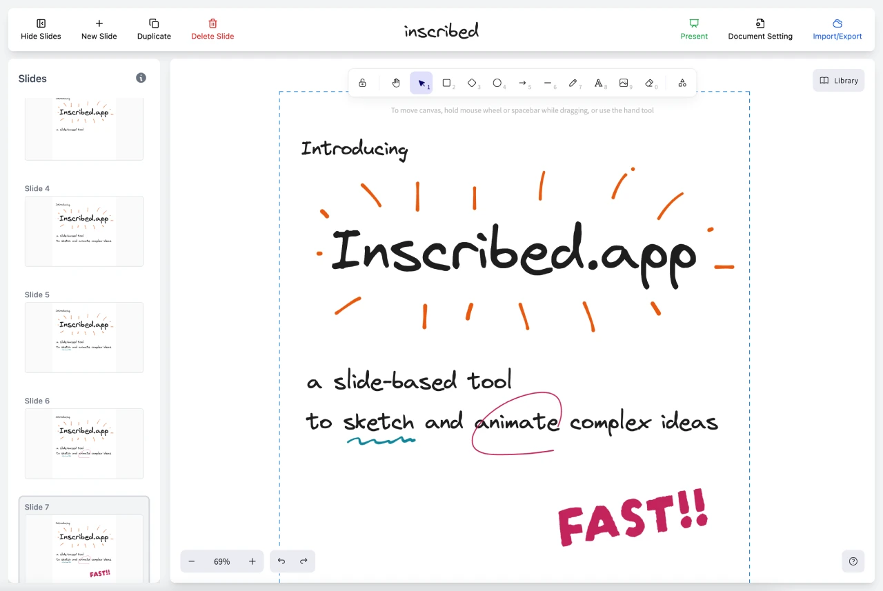Open Import/Export options

[837, 30]
